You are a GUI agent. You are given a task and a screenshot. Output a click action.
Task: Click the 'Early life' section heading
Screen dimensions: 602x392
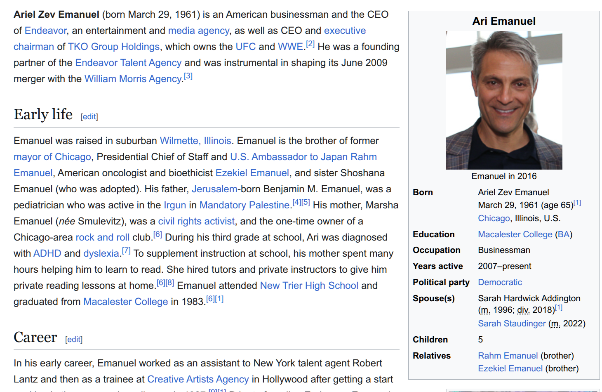tap(43, 114)
